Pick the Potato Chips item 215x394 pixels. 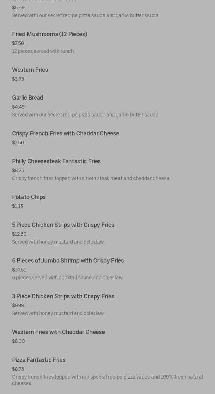point(29,197)
